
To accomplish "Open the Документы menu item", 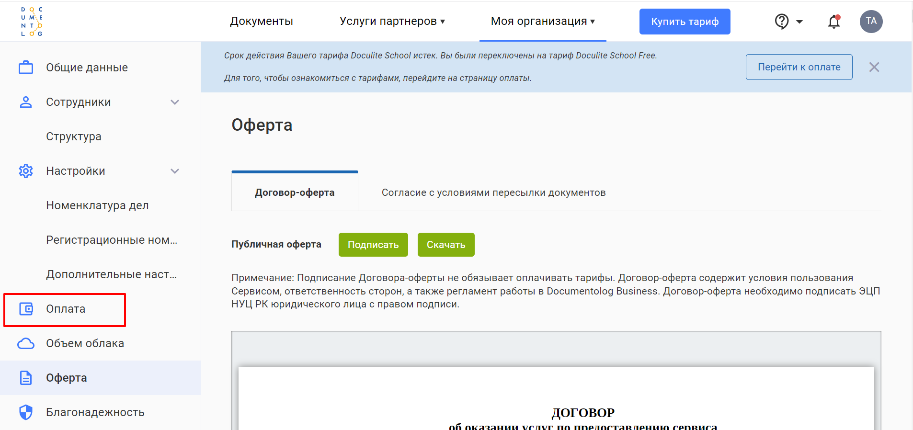I will click(262, 22).
